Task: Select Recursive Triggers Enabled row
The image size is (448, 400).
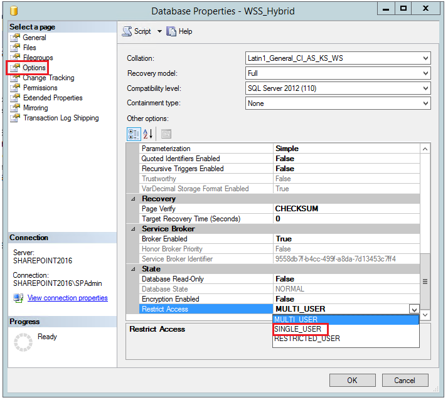Action: click(x=279, y=169)
